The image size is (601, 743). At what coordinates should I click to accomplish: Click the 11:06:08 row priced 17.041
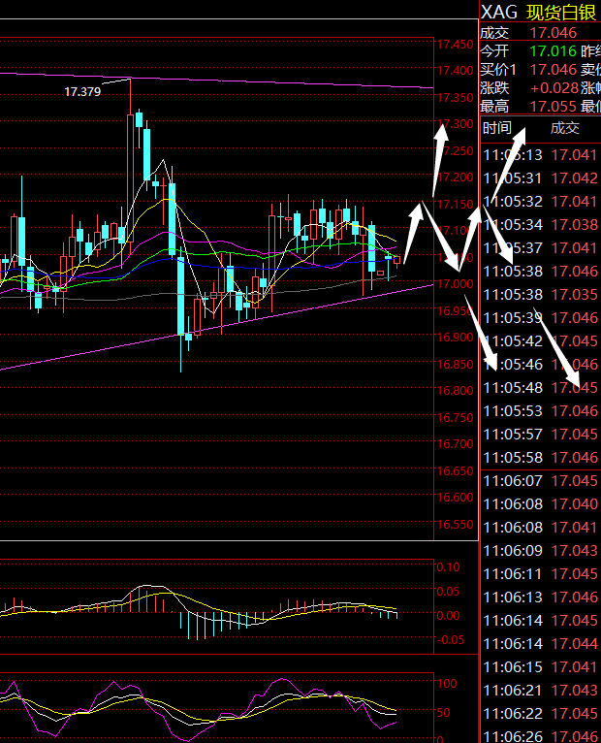(x=541, y=527)
